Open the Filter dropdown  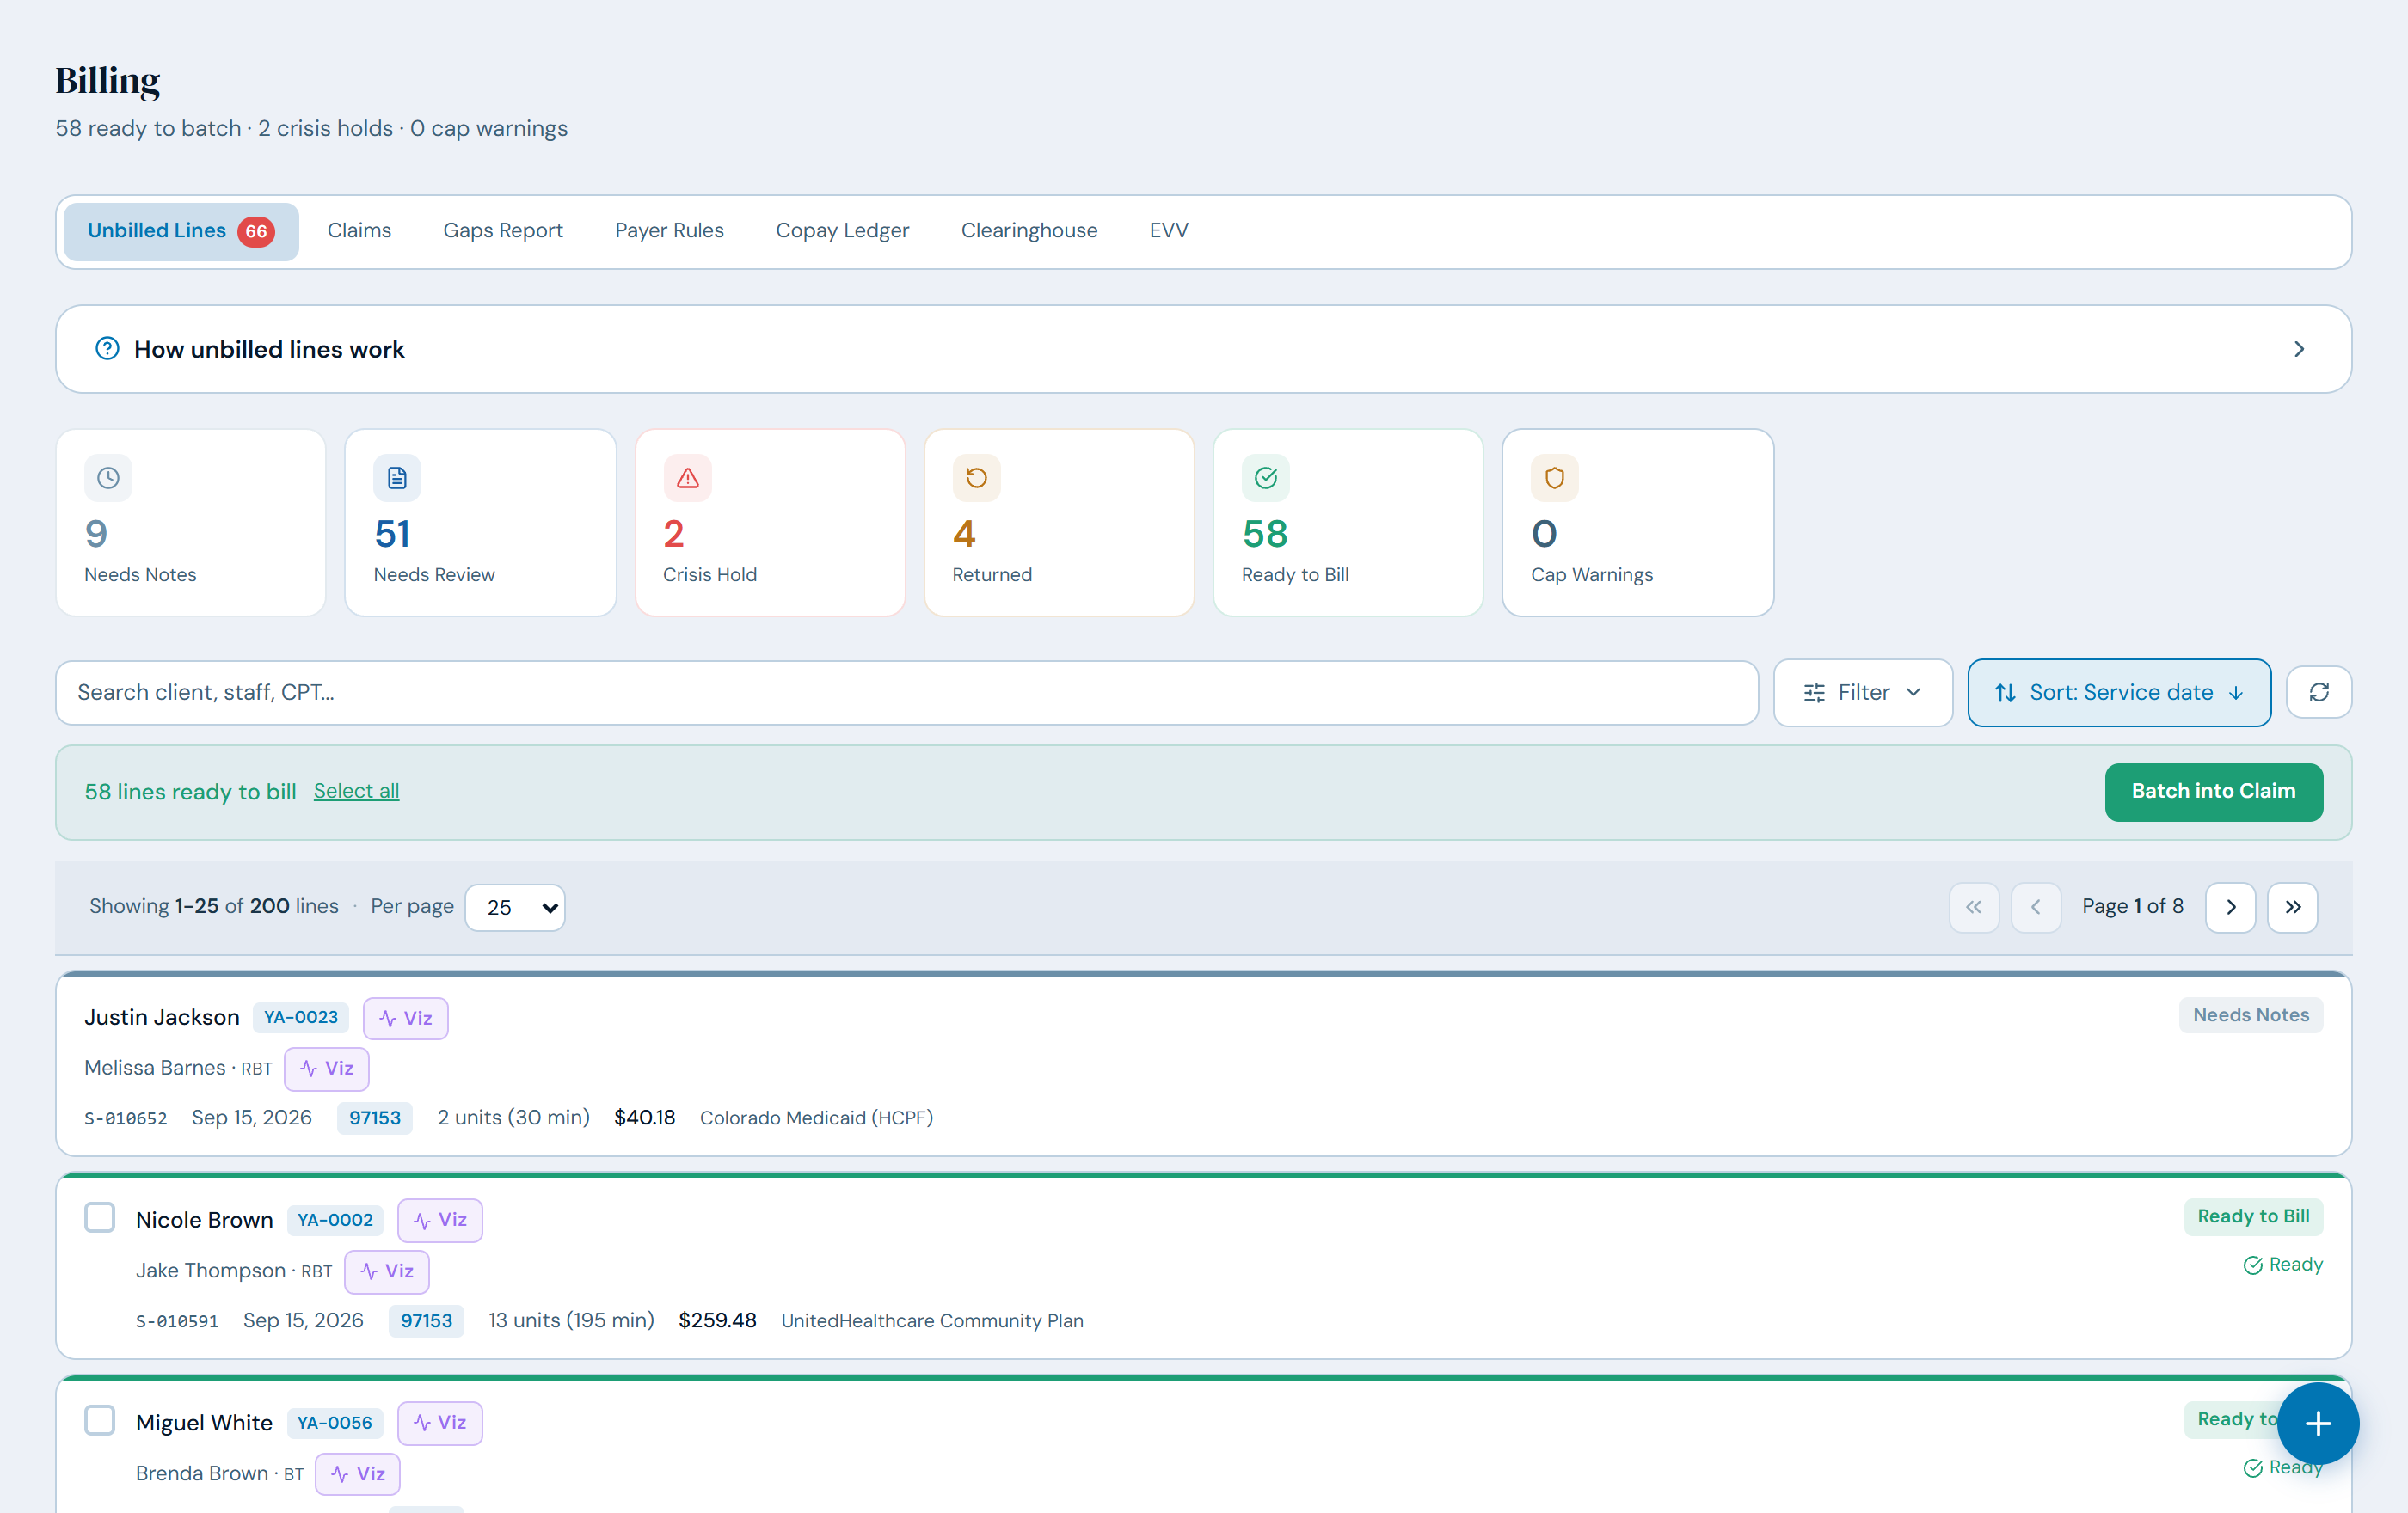[1862, 693]
